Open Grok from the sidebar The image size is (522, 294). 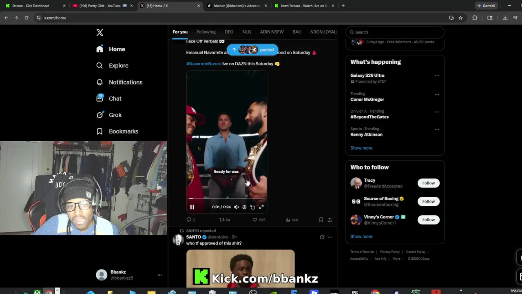click(109, 115)
